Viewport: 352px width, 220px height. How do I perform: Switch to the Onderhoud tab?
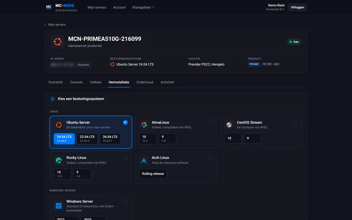tap(145, 82)
